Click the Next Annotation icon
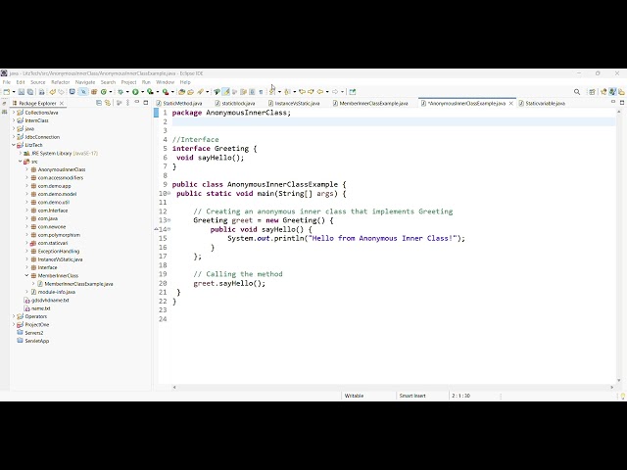 272,92
